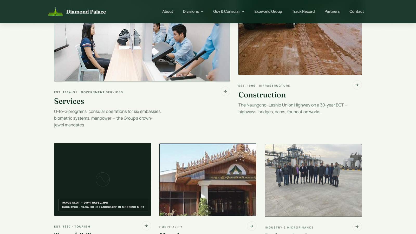This screenshot has width=416, height=234.
Task: Expand the Divisions dropdown chevron
Action: [x=202, y=11]
